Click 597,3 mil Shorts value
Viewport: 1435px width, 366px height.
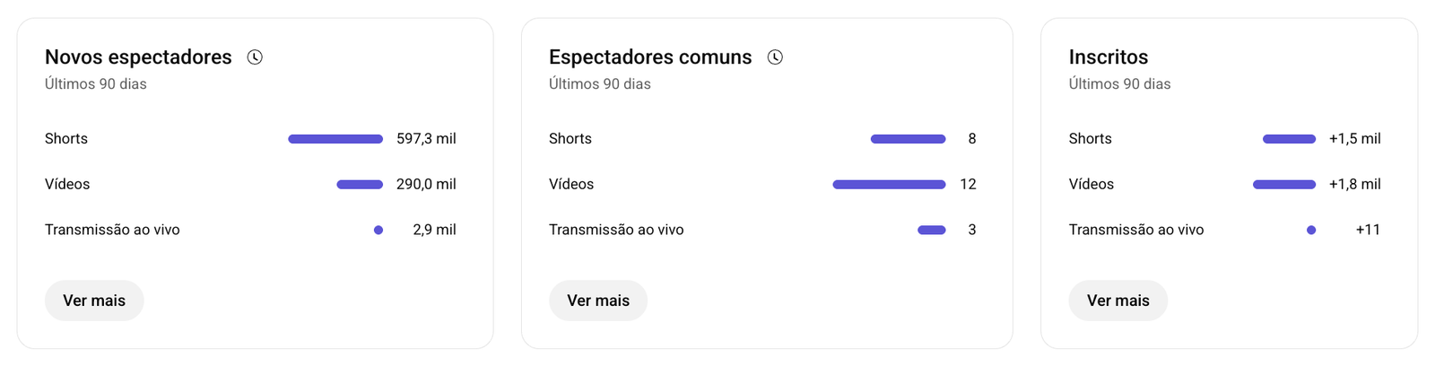point(426,139)
